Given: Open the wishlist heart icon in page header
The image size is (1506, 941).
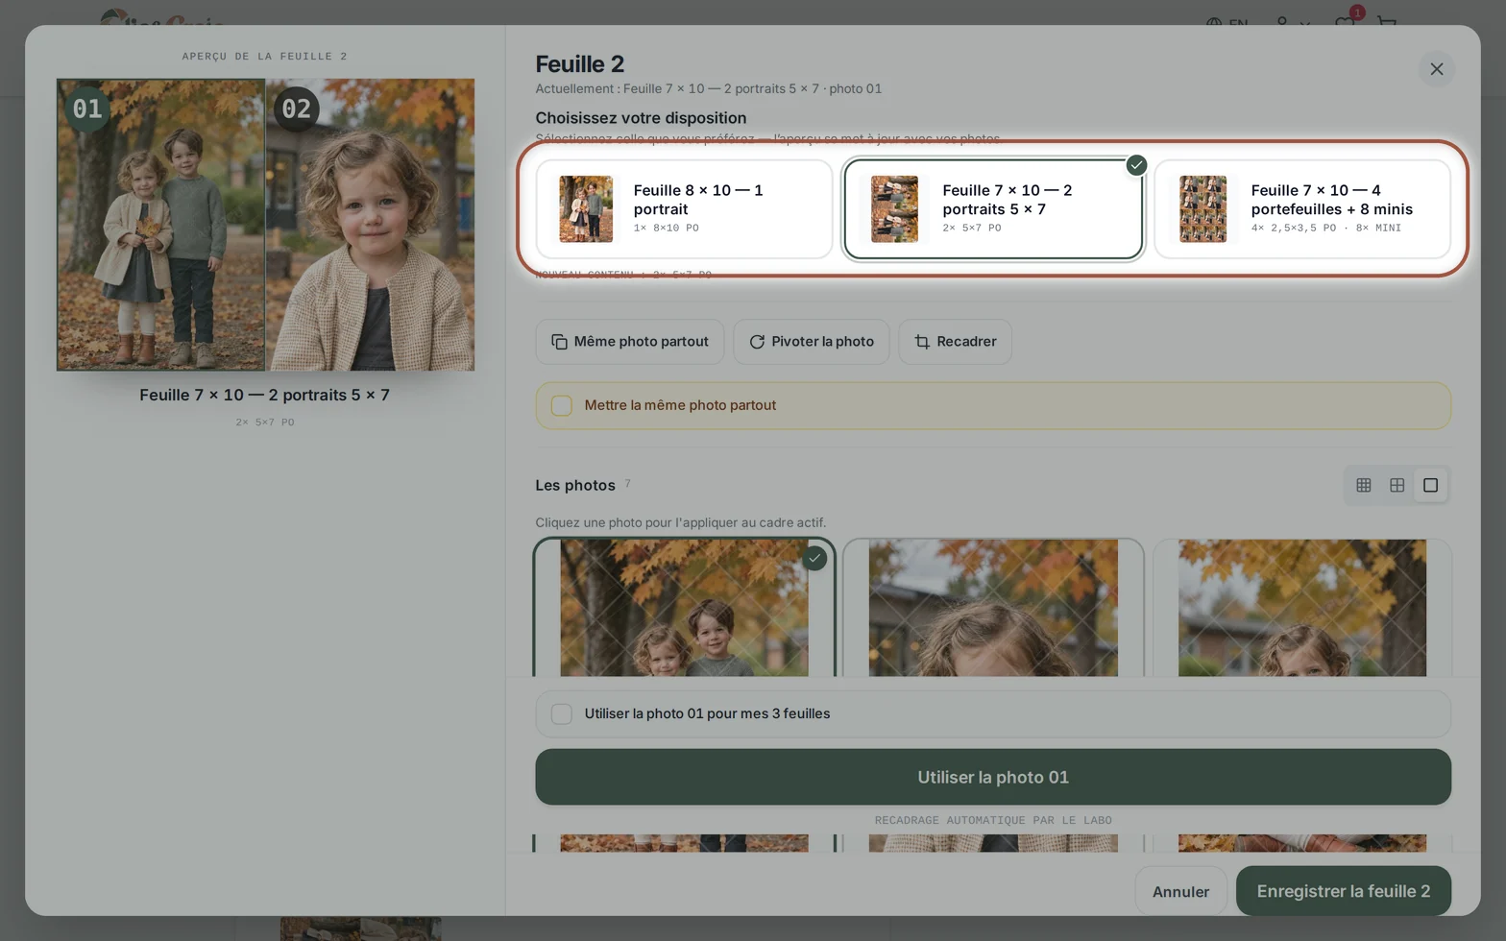Looking at the screenshot, I should (x=1345, y=21).
